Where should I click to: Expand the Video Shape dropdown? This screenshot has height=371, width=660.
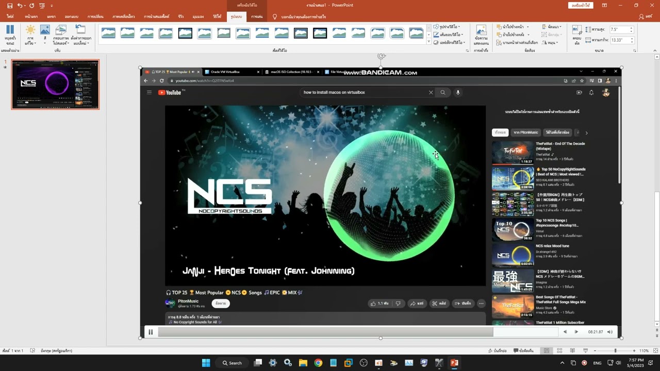coord(447,27)
